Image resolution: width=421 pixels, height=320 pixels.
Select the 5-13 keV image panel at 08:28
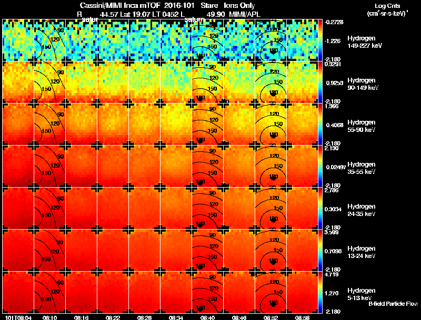144,293
